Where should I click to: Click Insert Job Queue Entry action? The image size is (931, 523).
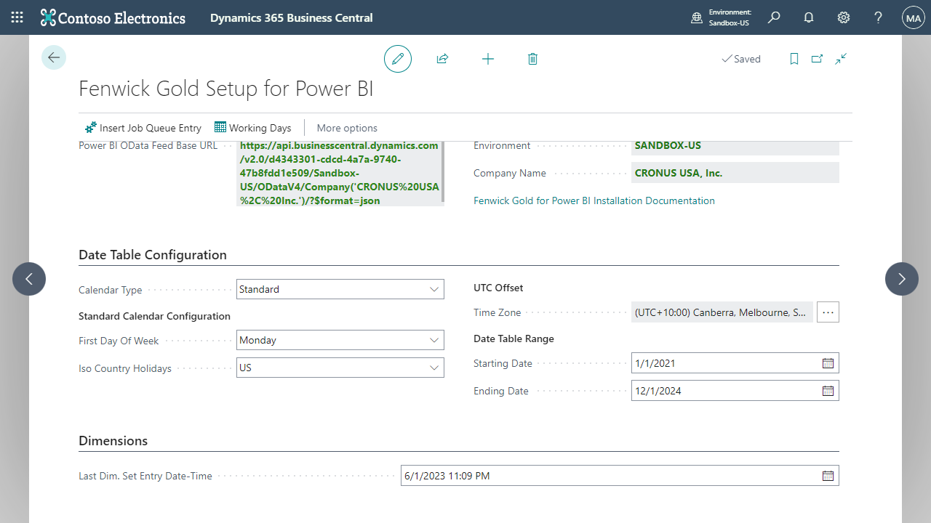[x=143, y=128]
